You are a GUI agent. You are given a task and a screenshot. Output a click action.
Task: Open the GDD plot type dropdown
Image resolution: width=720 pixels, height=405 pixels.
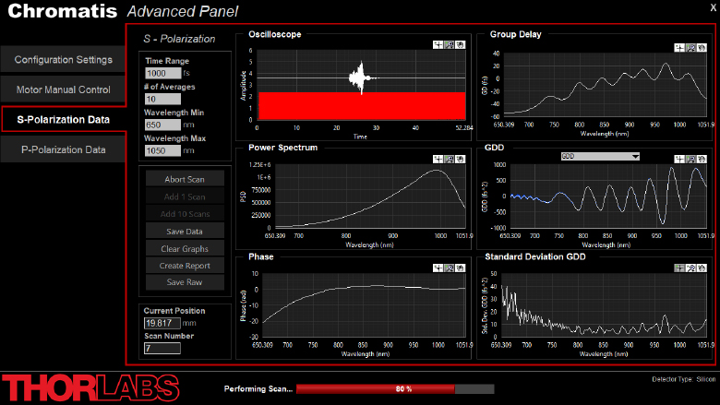point(600,157)
